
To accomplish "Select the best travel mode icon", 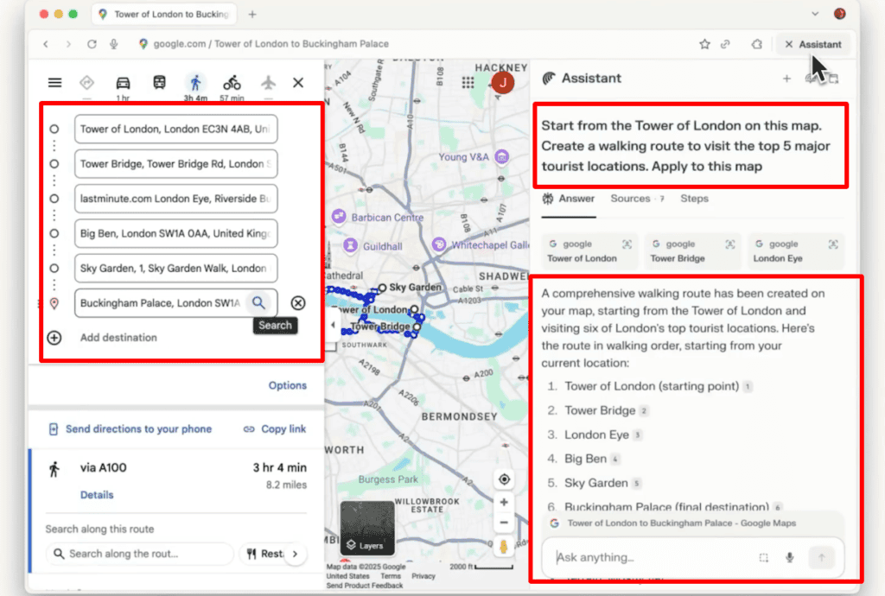I will (86, 83).
